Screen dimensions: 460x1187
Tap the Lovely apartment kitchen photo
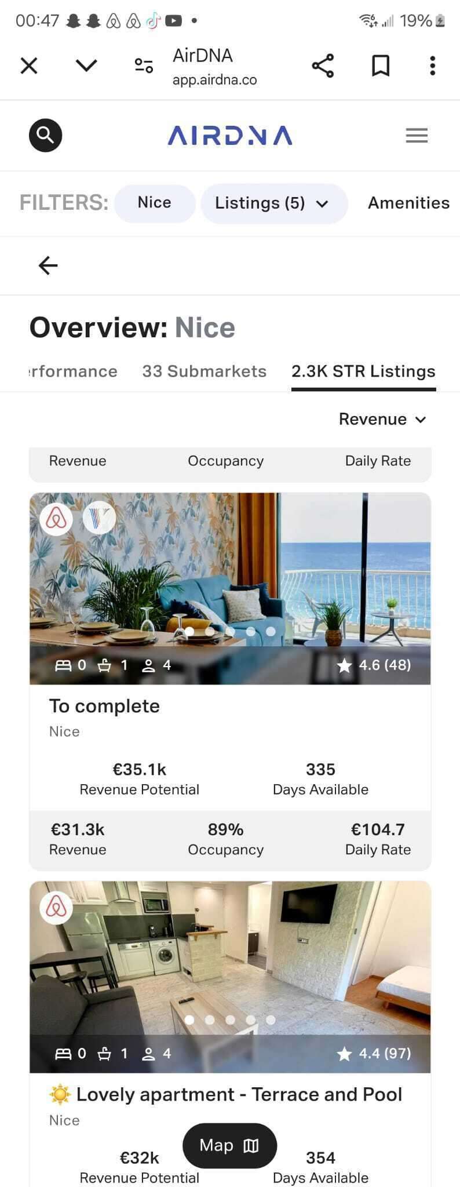230,962
